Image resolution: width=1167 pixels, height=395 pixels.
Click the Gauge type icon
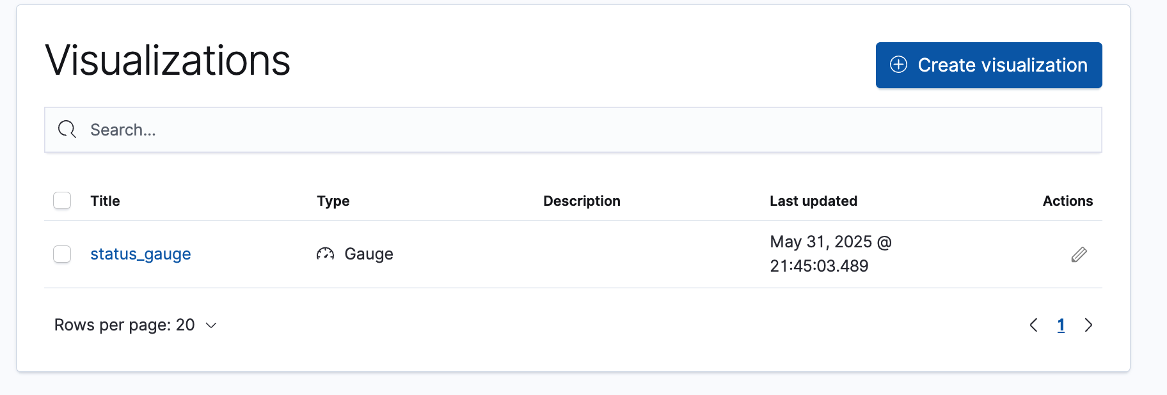click(325, 254)
